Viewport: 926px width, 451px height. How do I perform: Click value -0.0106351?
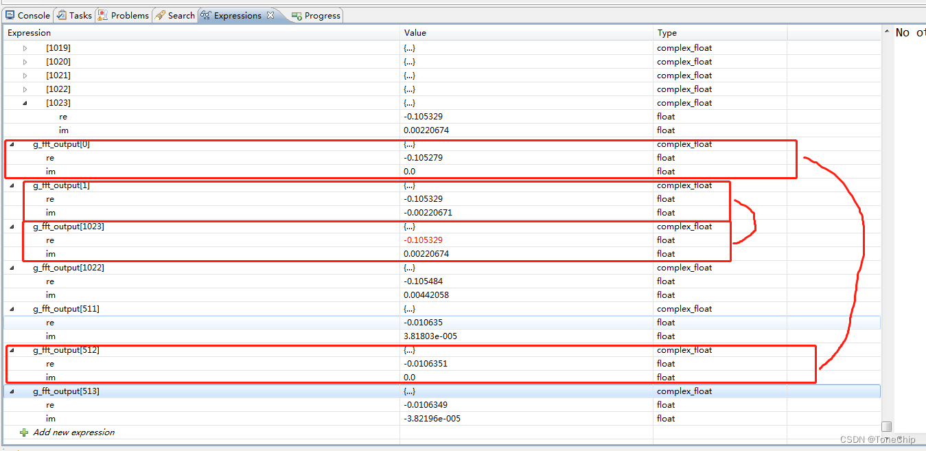pyautogui.click(x=425, y=364)
